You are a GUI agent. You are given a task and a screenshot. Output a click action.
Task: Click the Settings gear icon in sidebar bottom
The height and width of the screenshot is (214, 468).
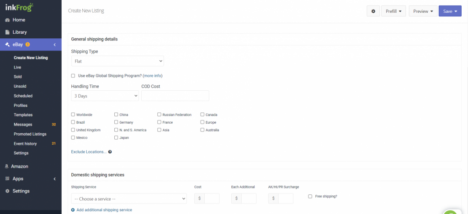[x=7, y=191]
